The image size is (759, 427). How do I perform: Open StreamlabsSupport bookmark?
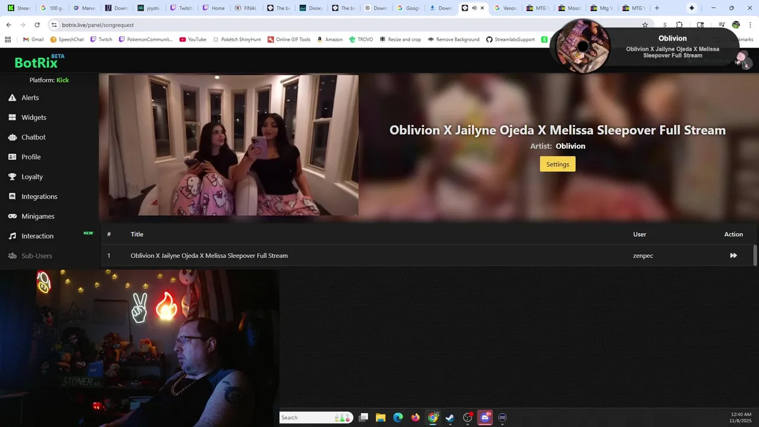tap(511, 40)
